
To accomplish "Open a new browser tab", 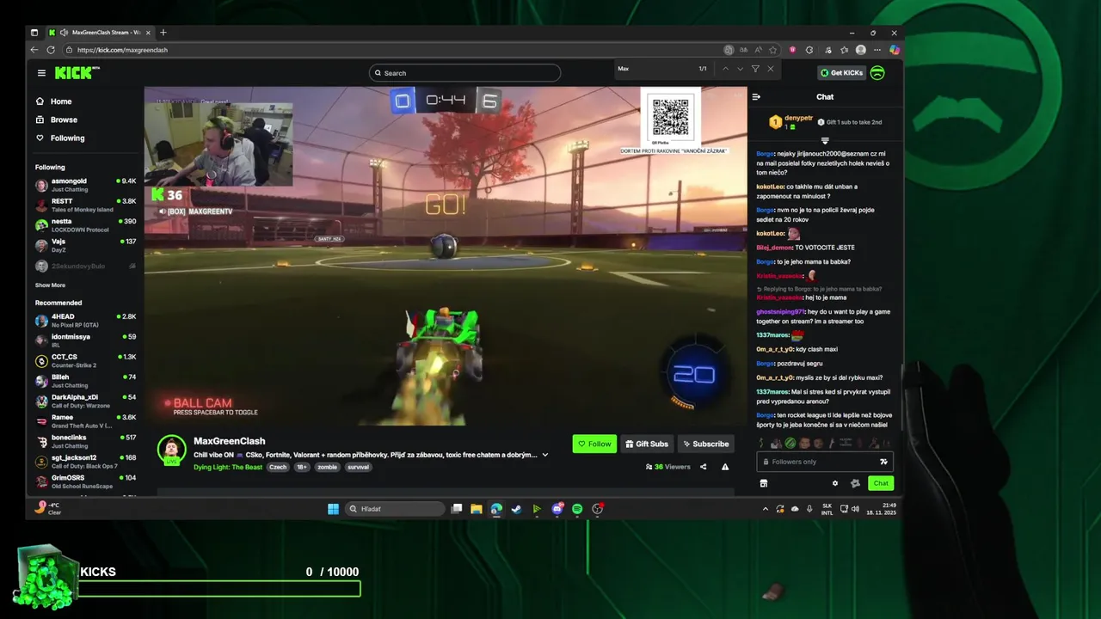I will click(163, 33).
